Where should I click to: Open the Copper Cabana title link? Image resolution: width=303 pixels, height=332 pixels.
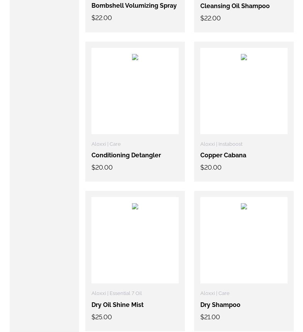pyautogui.click(x=223, y=155)
